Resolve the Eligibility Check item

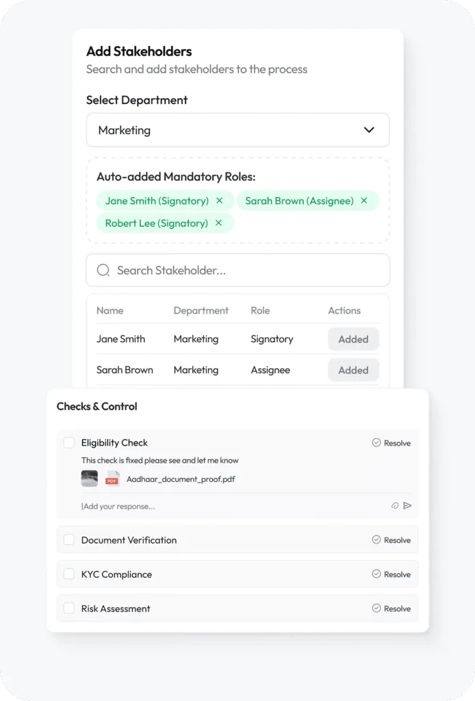(391, 443)
